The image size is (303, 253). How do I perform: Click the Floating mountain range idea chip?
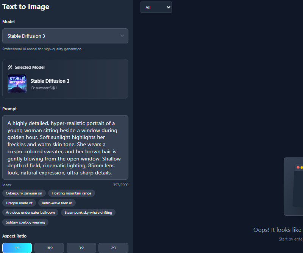pos(71,193)
